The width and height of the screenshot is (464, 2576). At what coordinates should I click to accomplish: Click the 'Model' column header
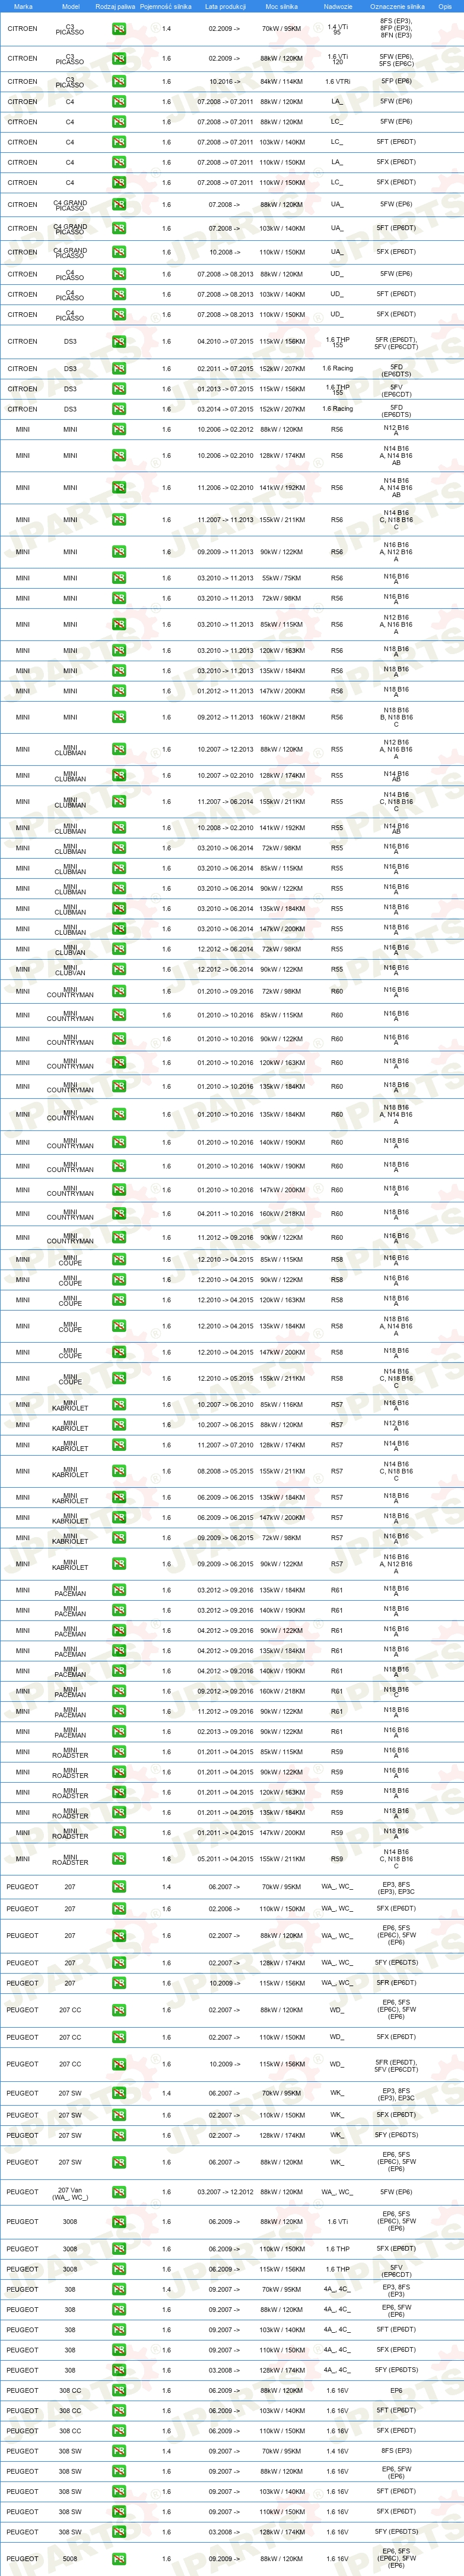pyautogui.click(x=71, y=6)
